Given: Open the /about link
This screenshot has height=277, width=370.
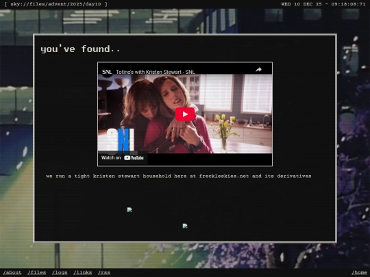Looking at the screenshot, I should point(12,272).
